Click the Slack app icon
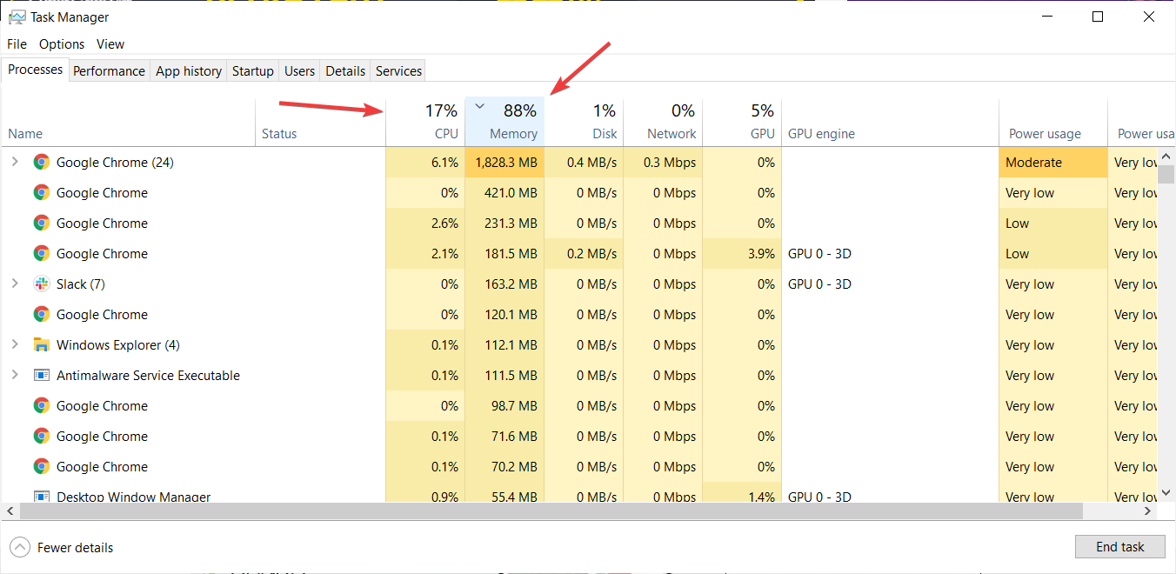 click(41, 284)
